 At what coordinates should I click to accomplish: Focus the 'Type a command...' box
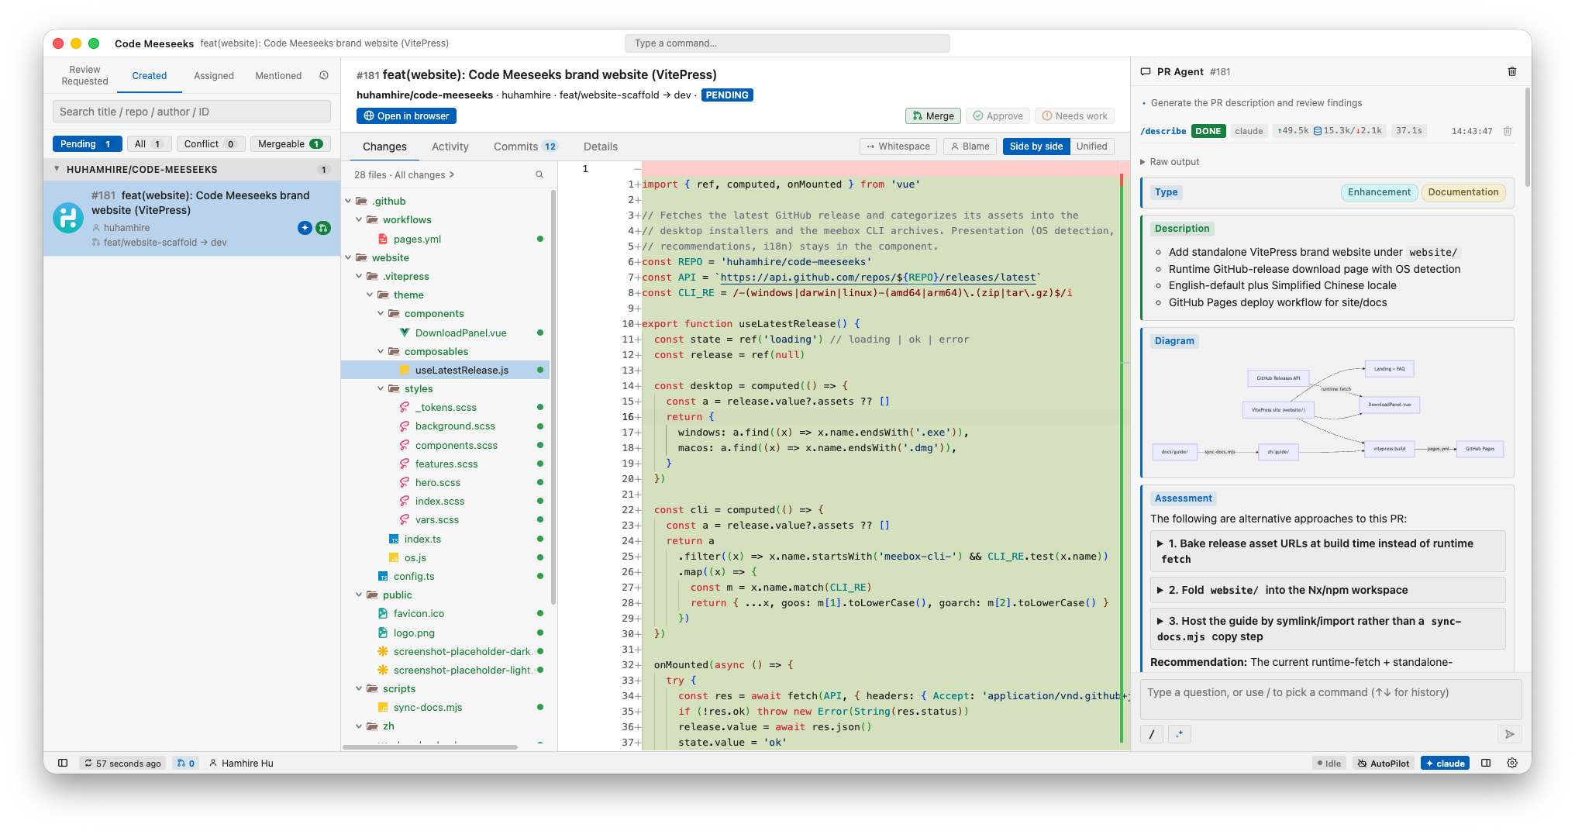[787, 43]
